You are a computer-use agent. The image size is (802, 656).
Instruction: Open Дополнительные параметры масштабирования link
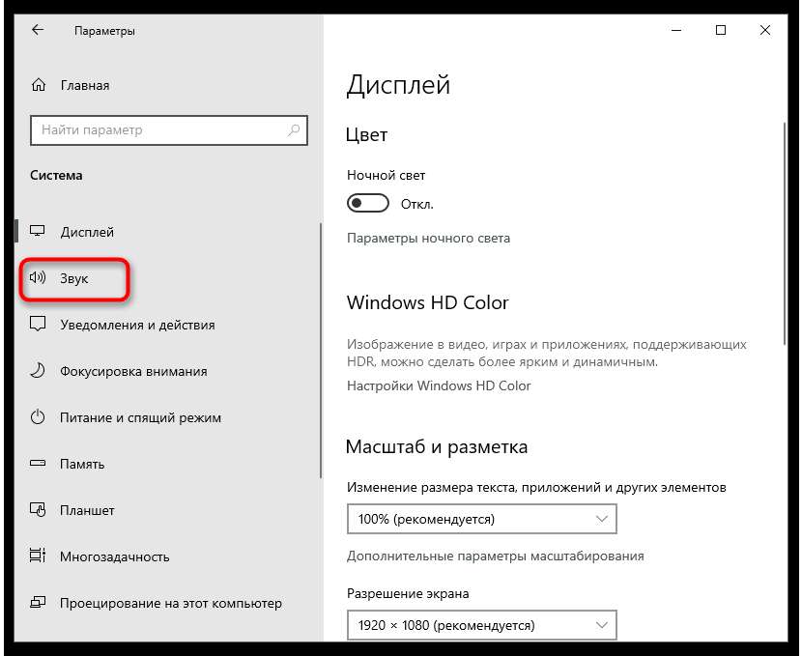495,556
